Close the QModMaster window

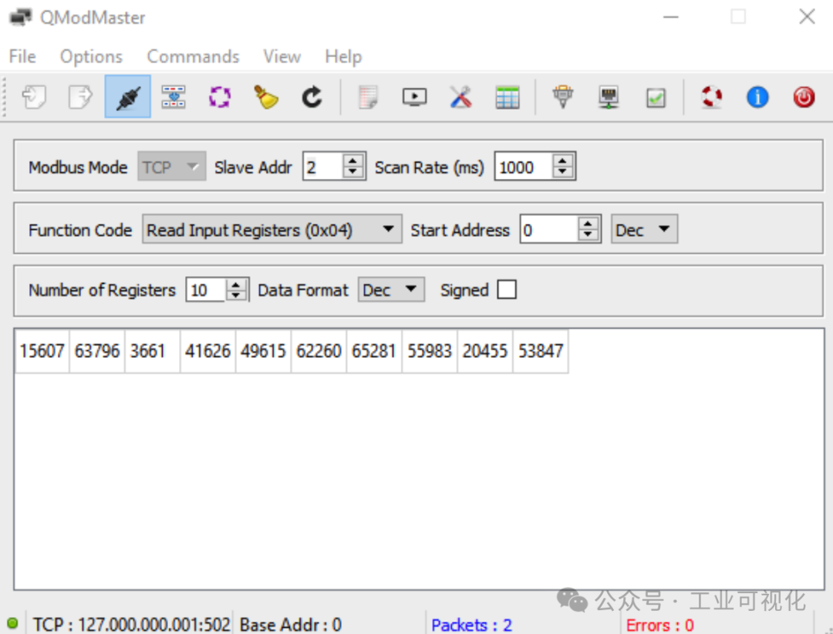tap(807, 17)
